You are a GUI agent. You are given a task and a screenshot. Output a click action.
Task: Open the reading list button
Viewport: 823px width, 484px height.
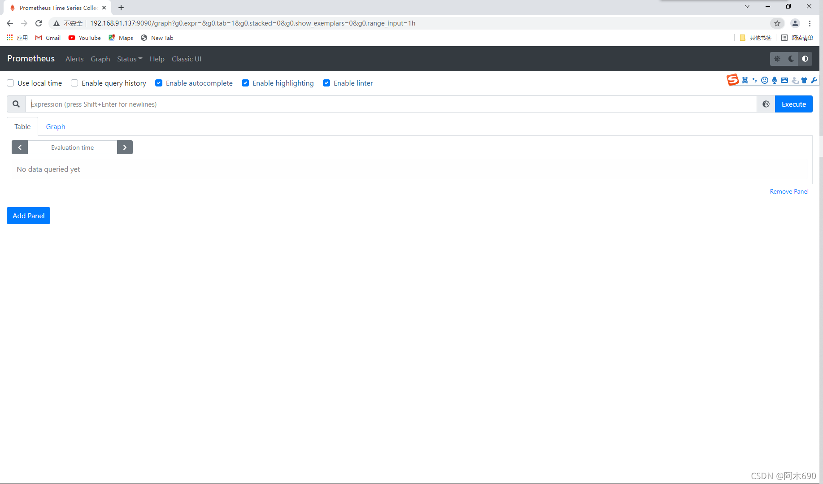click(x=797, y=38)
